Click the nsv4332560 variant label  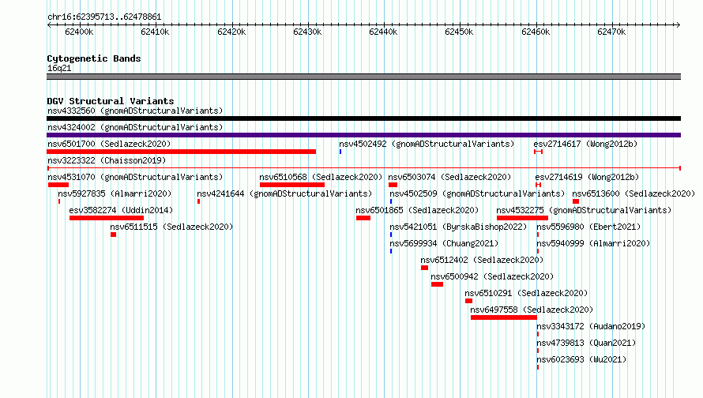tap(135, 111)
